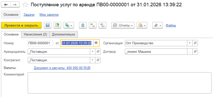Expand the create-based-on dropdown button
Viewport: 213px width, 97px height.
coord(69,25)
